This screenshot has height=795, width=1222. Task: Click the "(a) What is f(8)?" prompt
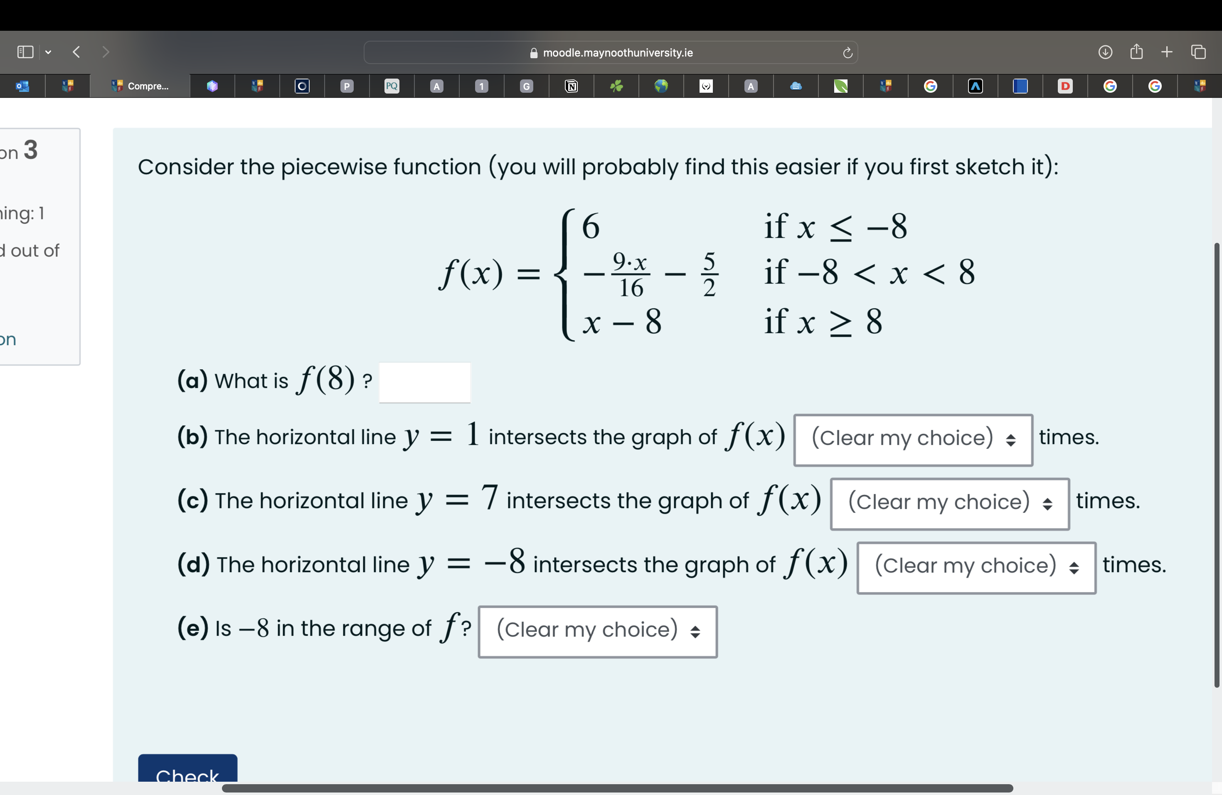[275, 380]
